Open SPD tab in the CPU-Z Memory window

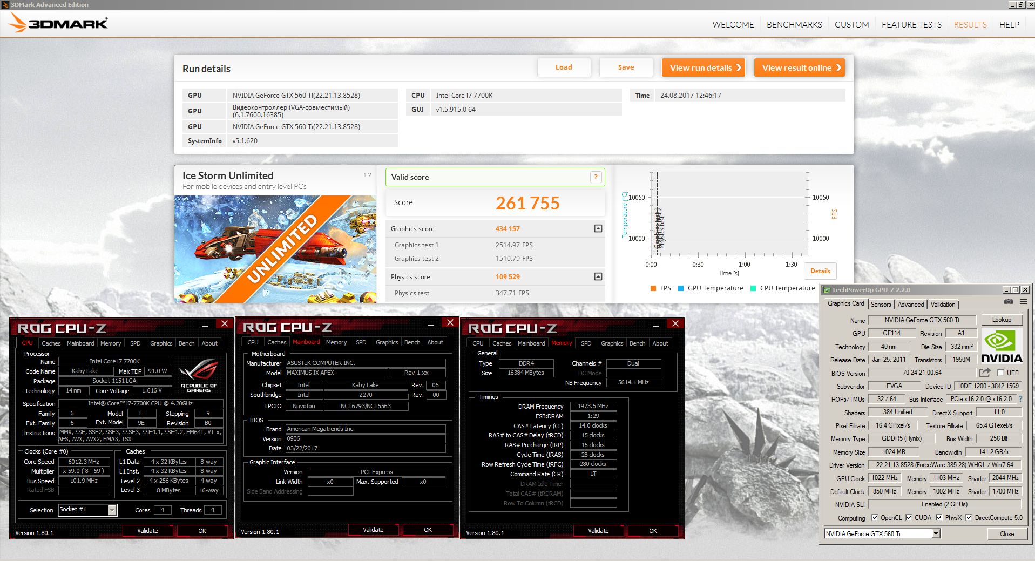(x=586, y=343)
